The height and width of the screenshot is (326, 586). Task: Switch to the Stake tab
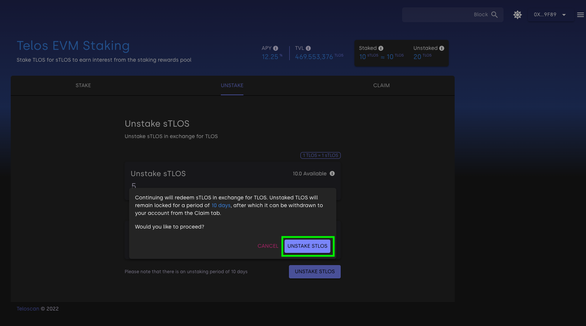pyautogui.click(x=83, y=85)
